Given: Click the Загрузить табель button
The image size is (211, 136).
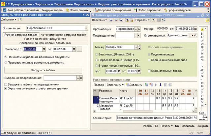Looking at the screenshot, I should 43,70.
